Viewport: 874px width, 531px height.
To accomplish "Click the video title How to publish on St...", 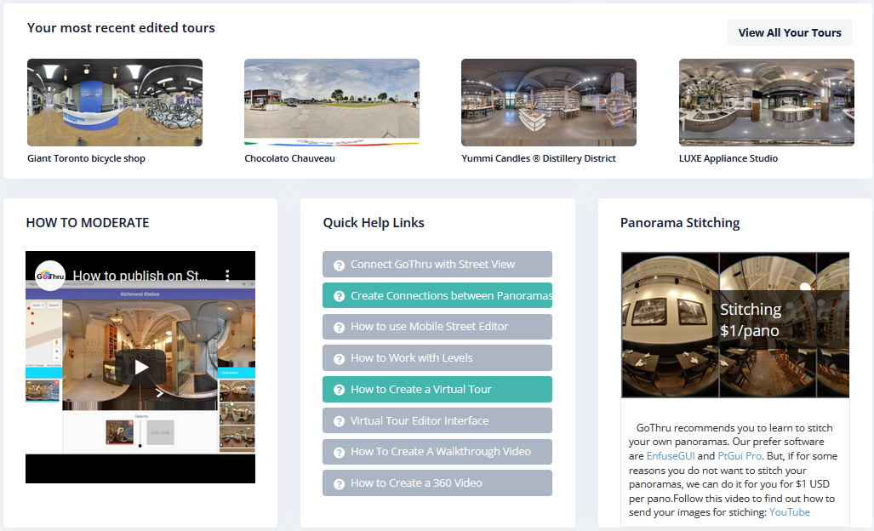I will (x=140, y=276).
